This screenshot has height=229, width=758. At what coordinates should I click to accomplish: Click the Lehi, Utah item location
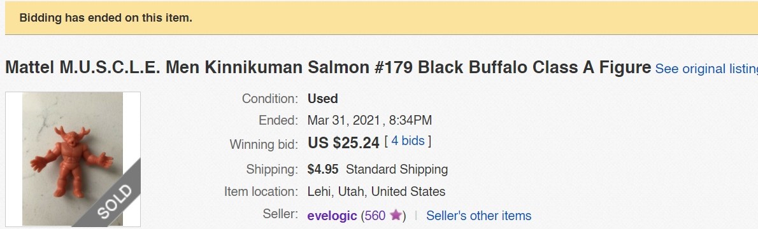point(376,191)
